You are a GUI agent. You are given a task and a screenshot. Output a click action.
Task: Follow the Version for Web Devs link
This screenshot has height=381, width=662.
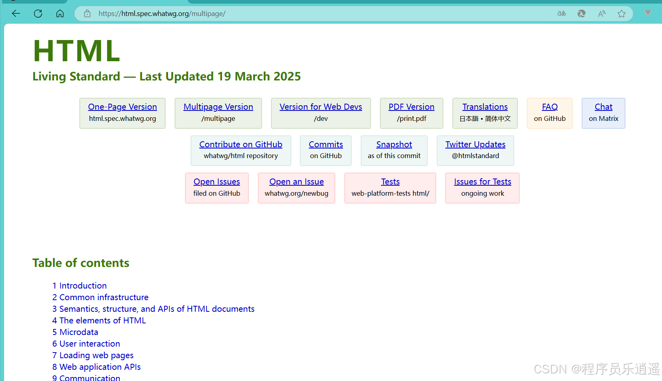tap(321, 107)
